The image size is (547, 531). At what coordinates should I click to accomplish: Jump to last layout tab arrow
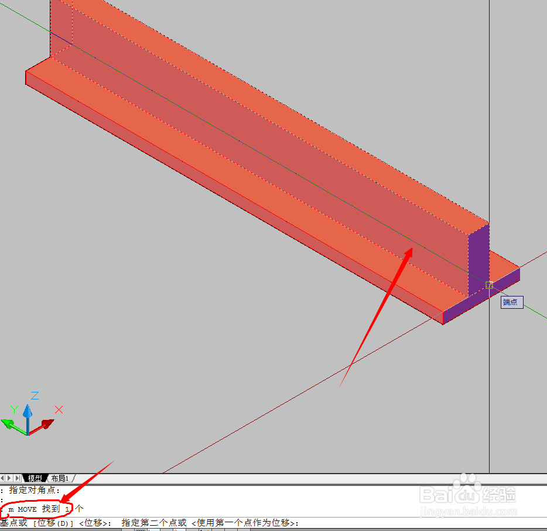pyautogui.click(x=18, y=478)
